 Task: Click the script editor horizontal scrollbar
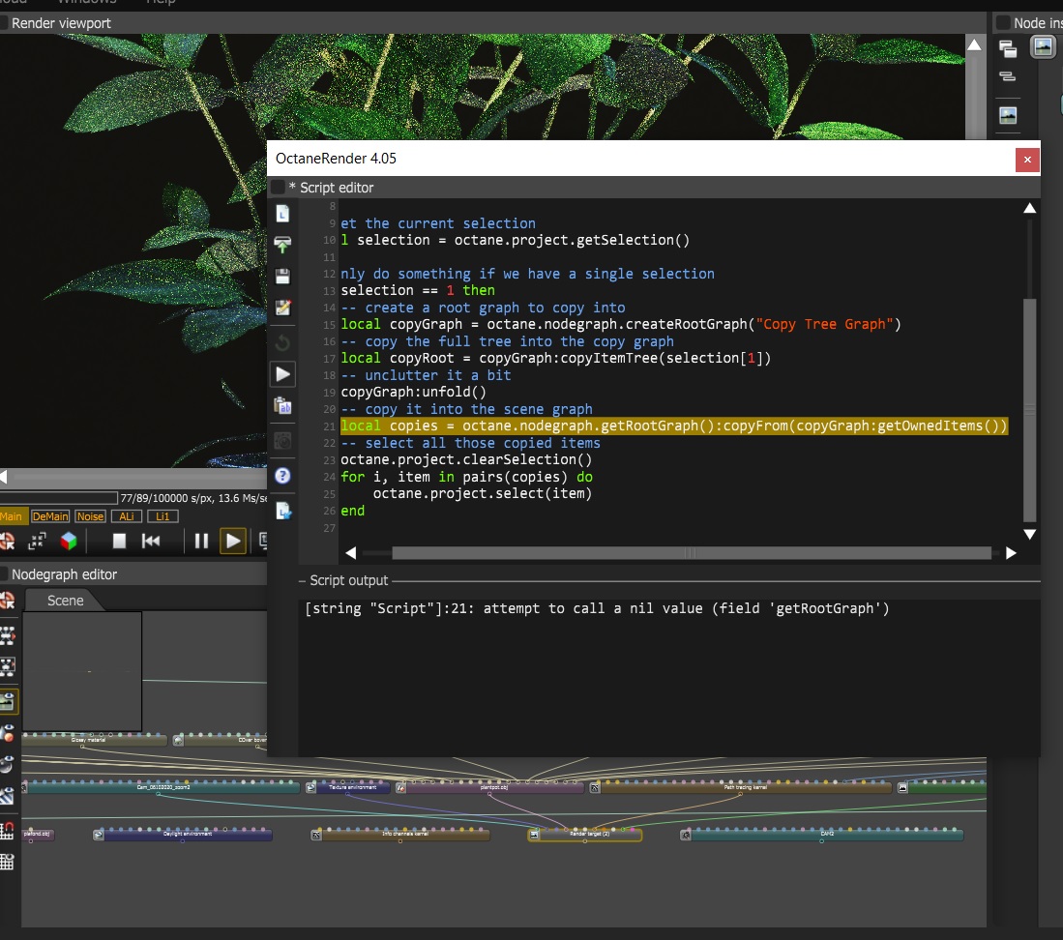690,553
